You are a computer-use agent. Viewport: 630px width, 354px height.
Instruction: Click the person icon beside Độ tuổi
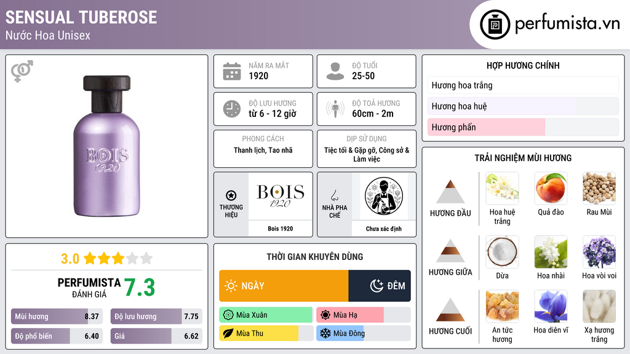(335, 71)
